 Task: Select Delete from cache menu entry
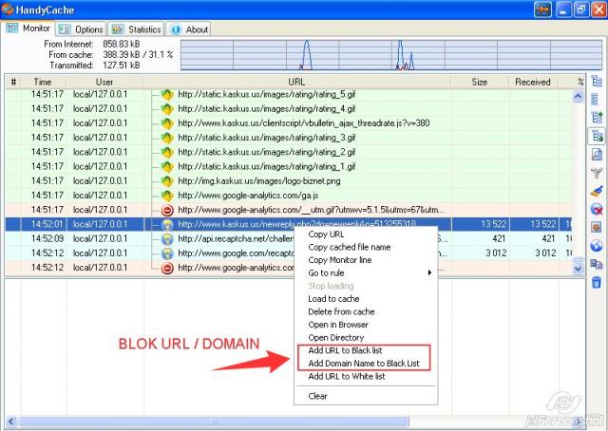[x=342, y=311]
